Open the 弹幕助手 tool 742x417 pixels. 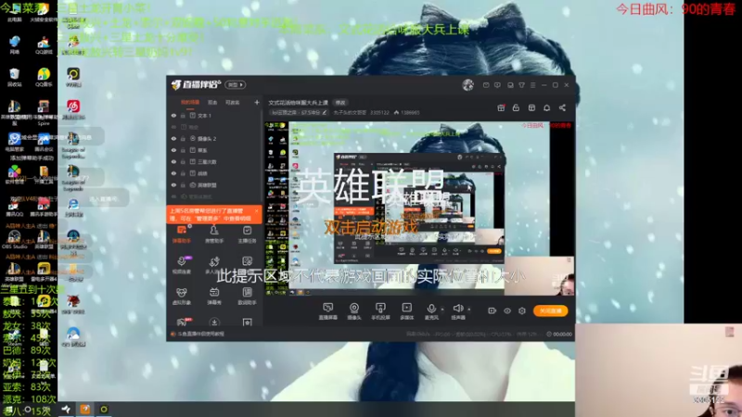click(x=182, y=234)
